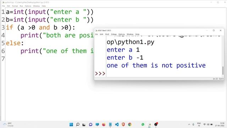This screenshot has height=128, width=227.
Task: Open the black round recorder icon in taskbar
Action: [x=156, y=124]
